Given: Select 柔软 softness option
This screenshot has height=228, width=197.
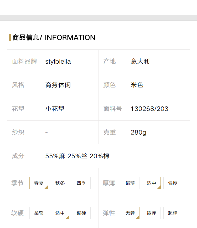Looking at the screenshot, I should coord(39,213).
